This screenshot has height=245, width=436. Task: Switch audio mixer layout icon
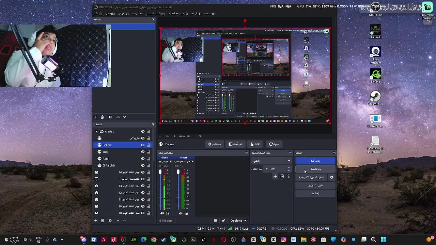point(215,220)
